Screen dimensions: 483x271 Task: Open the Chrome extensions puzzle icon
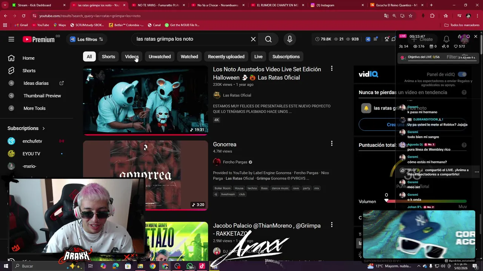[432, 16]
